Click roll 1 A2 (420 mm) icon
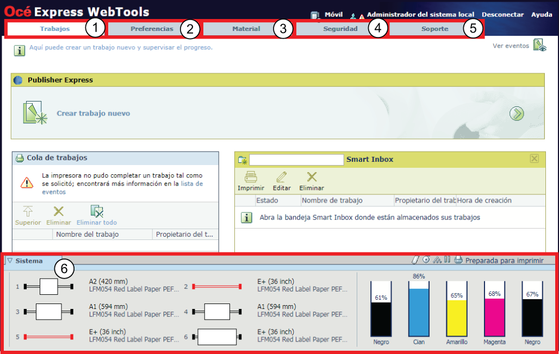This screenshot has width=559, height=354. [48, 287]
